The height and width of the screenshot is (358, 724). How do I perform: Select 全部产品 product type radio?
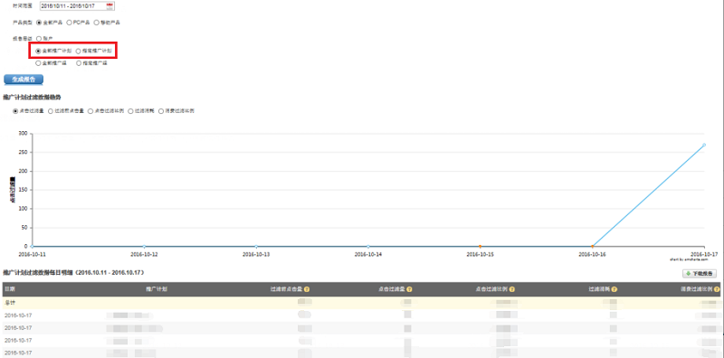pyautogui.click(x=39, y=22)
